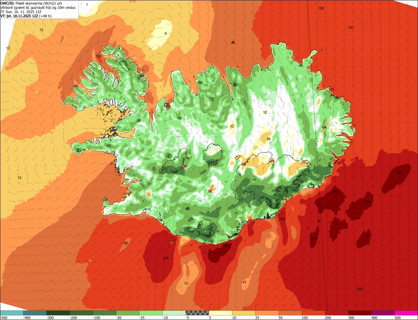Click the valid time text 'VT: þri. 18.11.2025 12Z (+48 h)'
This screenshot has height=320, width=418.
26,16
